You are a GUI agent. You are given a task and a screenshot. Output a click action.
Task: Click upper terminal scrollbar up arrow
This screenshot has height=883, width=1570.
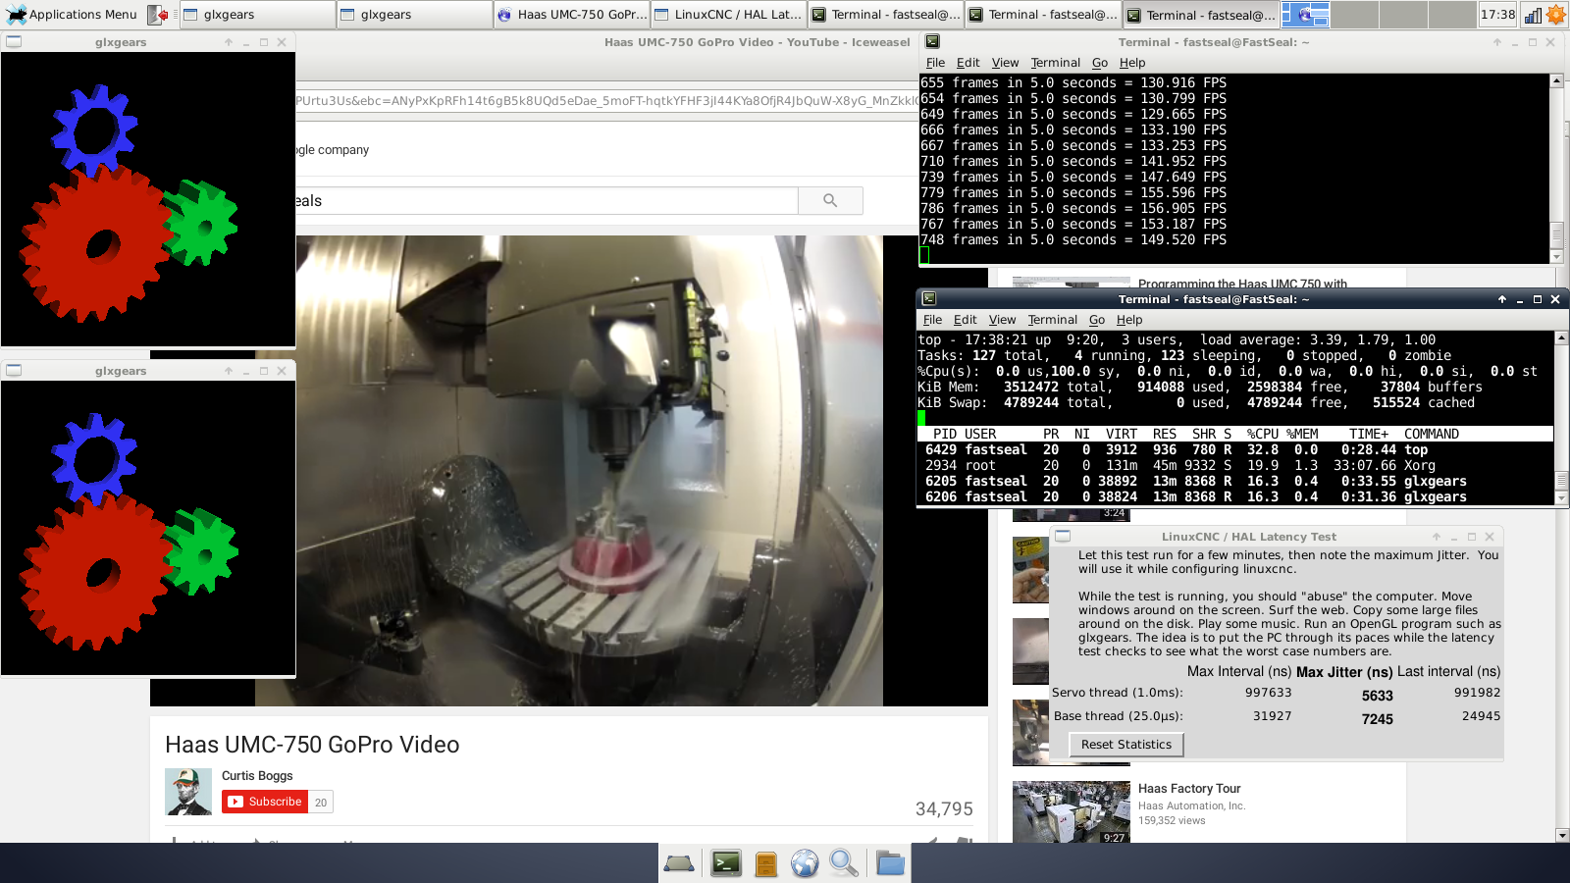[1556, 80]
